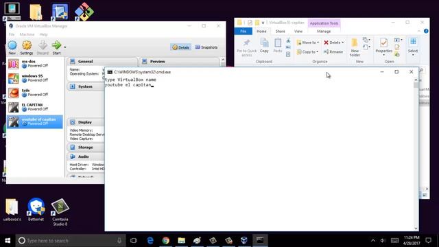Screen dimensions: 439x247
Task: Open Task View on the taskbar
Action: point(134,241)
